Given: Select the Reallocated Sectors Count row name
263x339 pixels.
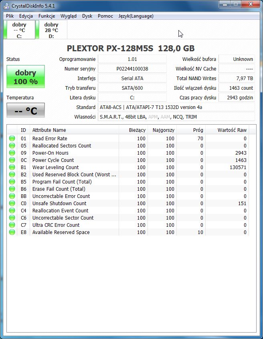Looking at the screenshot, I should (62, 145).
